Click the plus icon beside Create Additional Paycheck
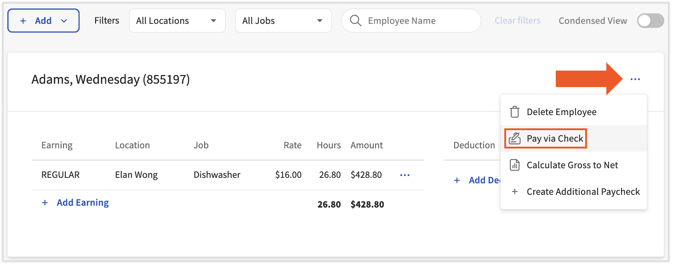This screenshot has width=673, height=264. click(514, 192)
